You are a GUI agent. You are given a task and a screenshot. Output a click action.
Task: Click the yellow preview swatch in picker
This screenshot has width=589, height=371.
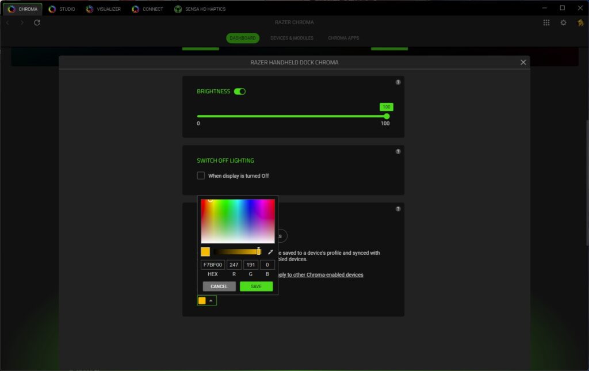(x=205, y=252)
